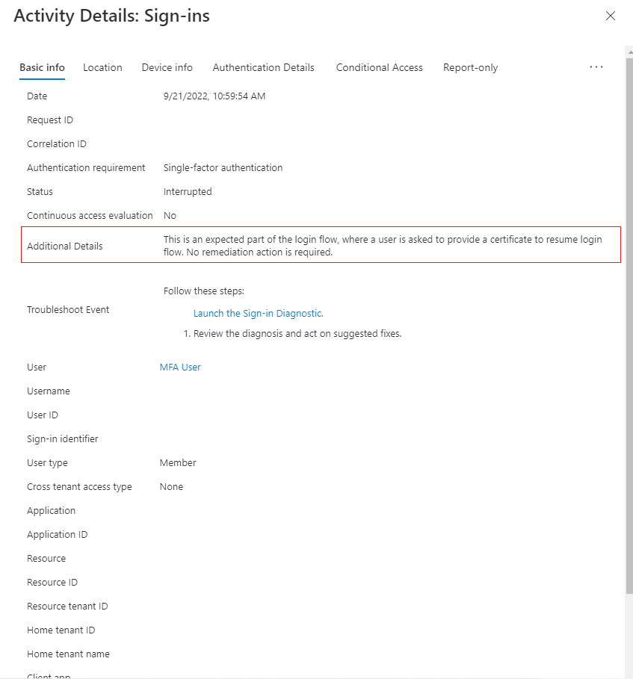Select the Report-only tab
Screen dimensions: 633x679
coord(470,67)
